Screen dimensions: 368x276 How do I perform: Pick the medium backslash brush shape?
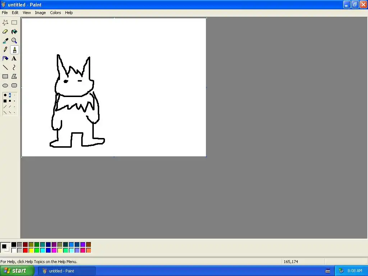[x=10, y=112]
